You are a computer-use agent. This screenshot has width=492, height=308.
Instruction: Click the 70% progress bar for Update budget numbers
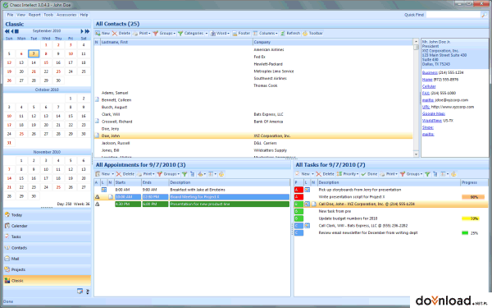pos(470,218)
